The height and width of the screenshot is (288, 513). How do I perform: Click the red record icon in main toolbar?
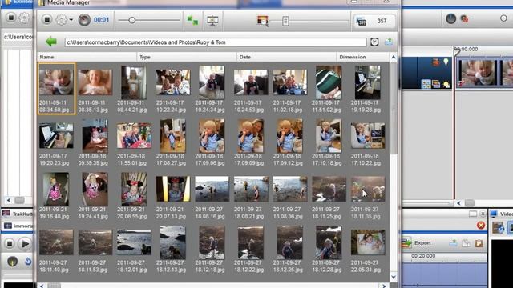coord(464,19)
